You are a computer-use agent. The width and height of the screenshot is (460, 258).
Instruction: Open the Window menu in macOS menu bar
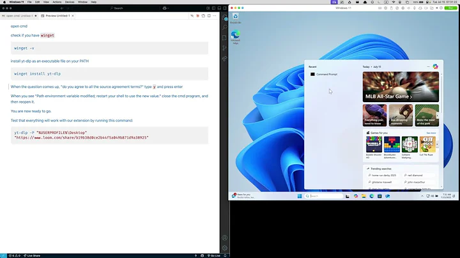coord(82,2)
